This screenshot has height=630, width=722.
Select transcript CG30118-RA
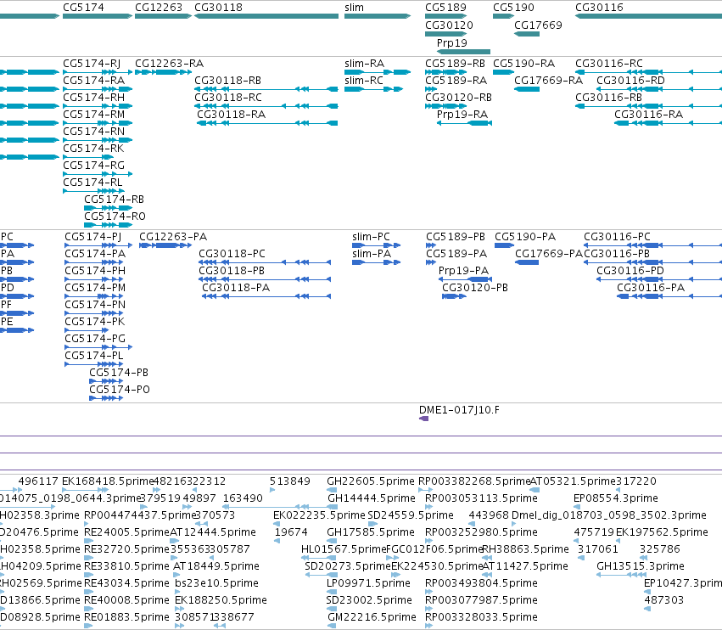(x=231, y=115)
